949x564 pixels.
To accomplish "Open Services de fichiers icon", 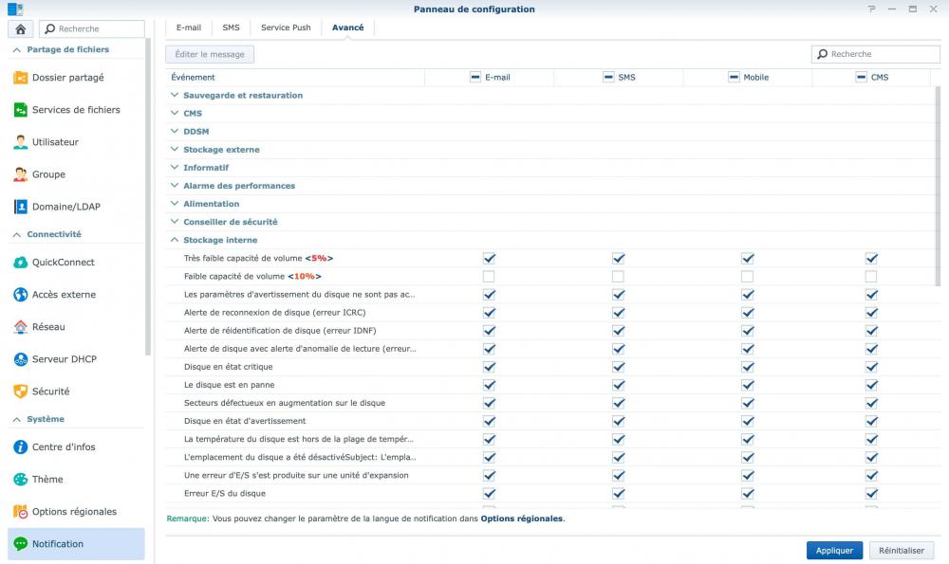I will tap(21, 110).
